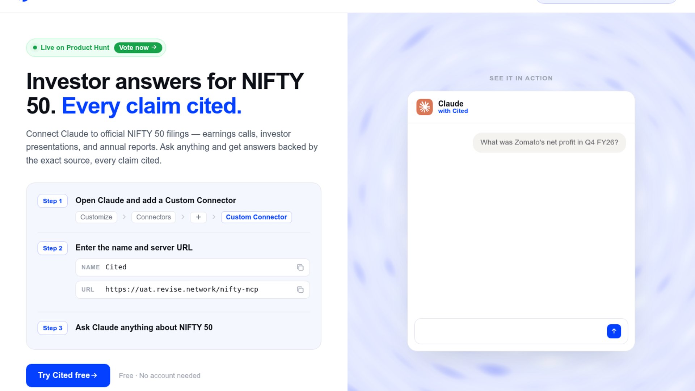This screenshot has height=391, width=695.
Task: Click the plus chip in Step 1
Action: click(x=198, y=217)
